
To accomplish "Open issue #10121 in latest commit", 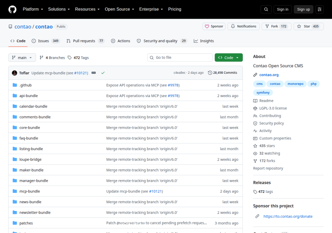I will coord(81,73).
